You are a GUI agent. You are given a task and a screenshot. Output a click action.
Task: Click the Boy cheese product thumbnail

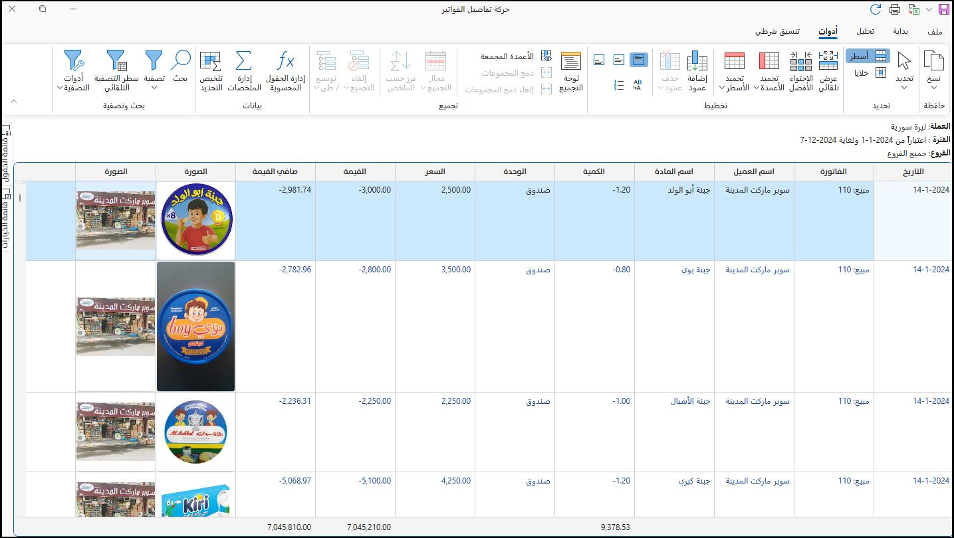click(195, 326)
